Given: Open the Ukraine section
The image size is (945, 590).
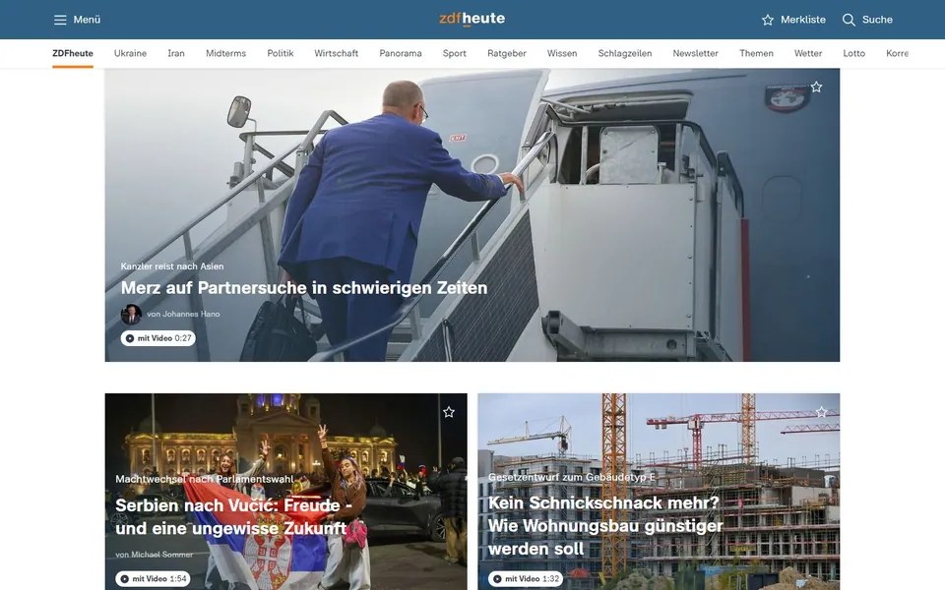Looking at the screenshot, I should click(x=130, y=53).
